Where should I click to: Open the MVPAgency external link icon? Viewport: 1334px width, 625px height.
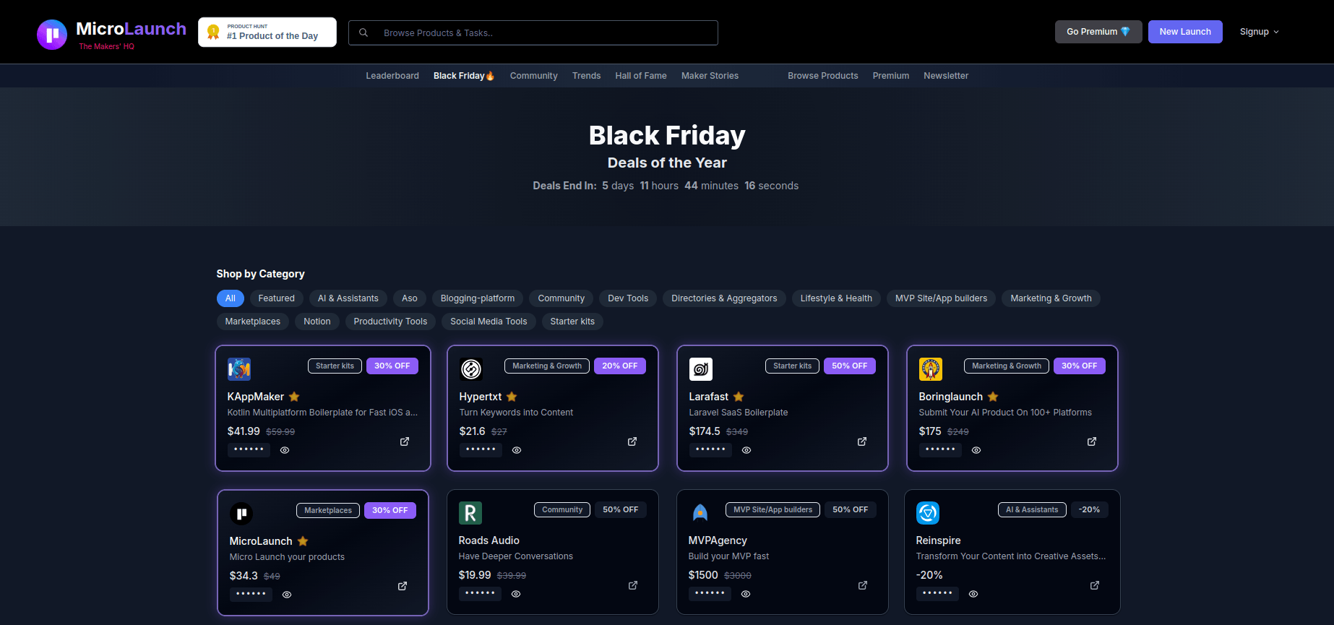pos(863,585)
